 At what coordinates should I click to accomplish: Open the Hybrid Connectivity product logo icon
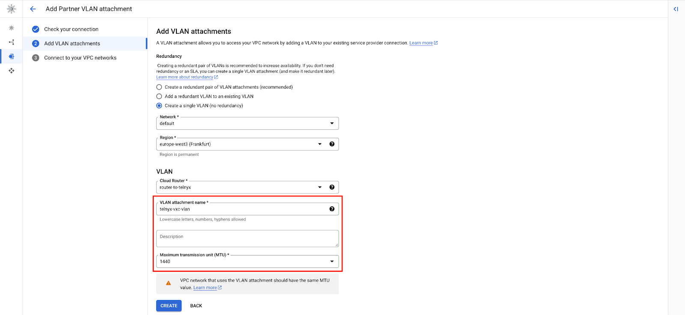12,9
